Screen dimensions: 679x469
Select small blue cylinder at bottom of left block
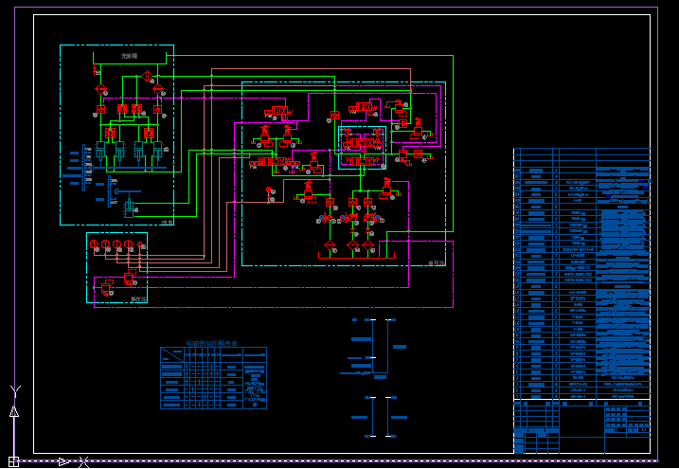[129, 207]
